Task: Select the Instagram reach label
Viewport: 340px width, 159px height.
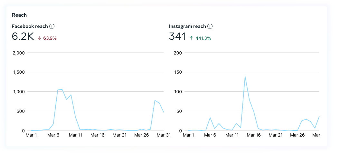Action: coord(187,26)
